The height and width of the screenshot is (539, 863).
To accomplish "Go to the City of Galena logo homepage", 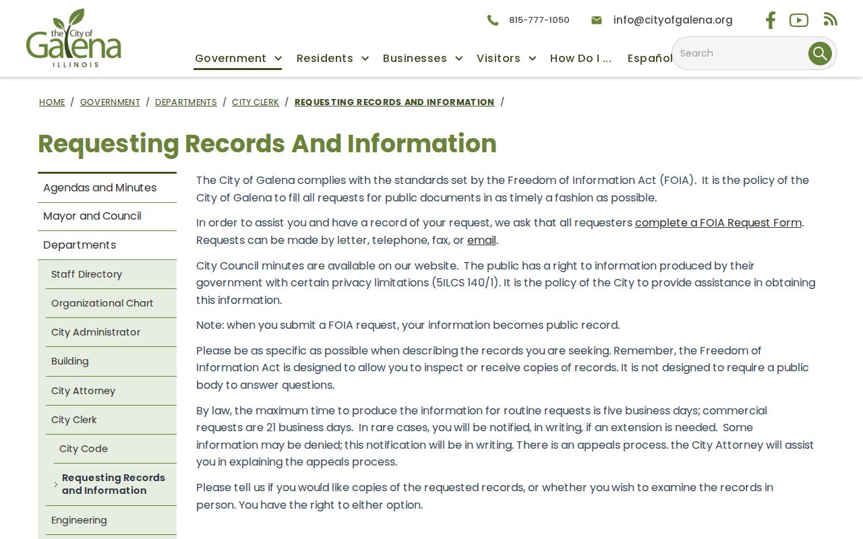I will click(73, 38).
